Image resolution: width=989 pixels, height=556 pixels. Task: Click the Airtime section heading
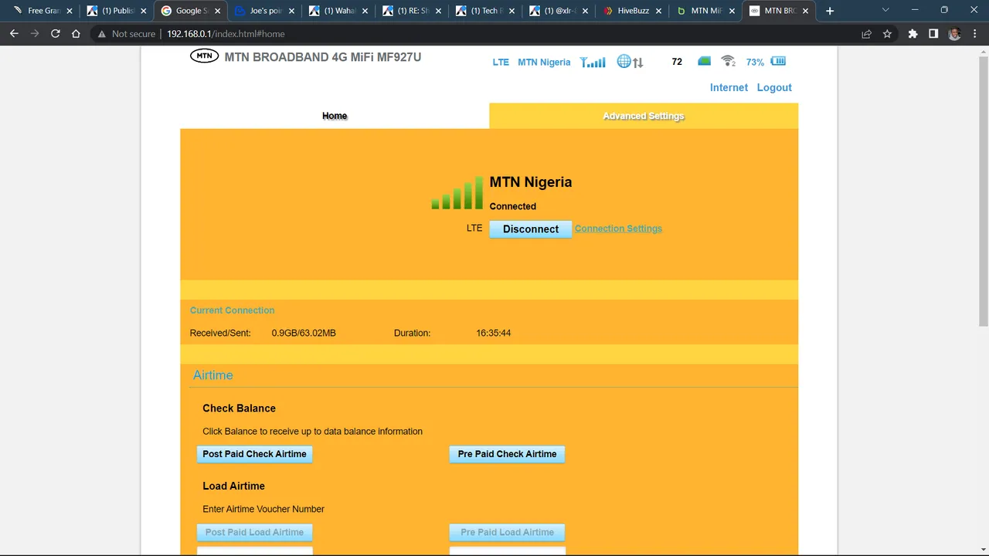pyautogui.click(x=212, y=375)
